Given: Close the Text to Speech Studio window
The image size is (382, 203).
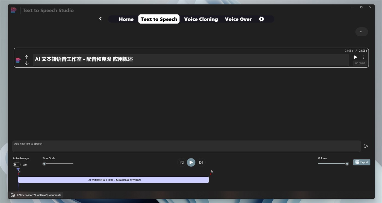Looking at the screenshot, I should (370, 7).
